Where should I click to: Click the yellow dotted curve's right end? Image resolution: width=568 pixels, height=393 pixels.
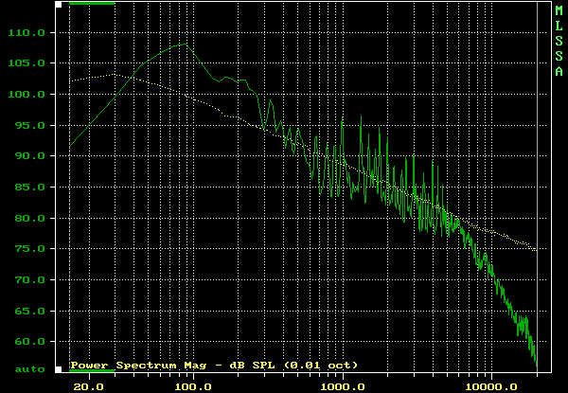coord(536,250)
